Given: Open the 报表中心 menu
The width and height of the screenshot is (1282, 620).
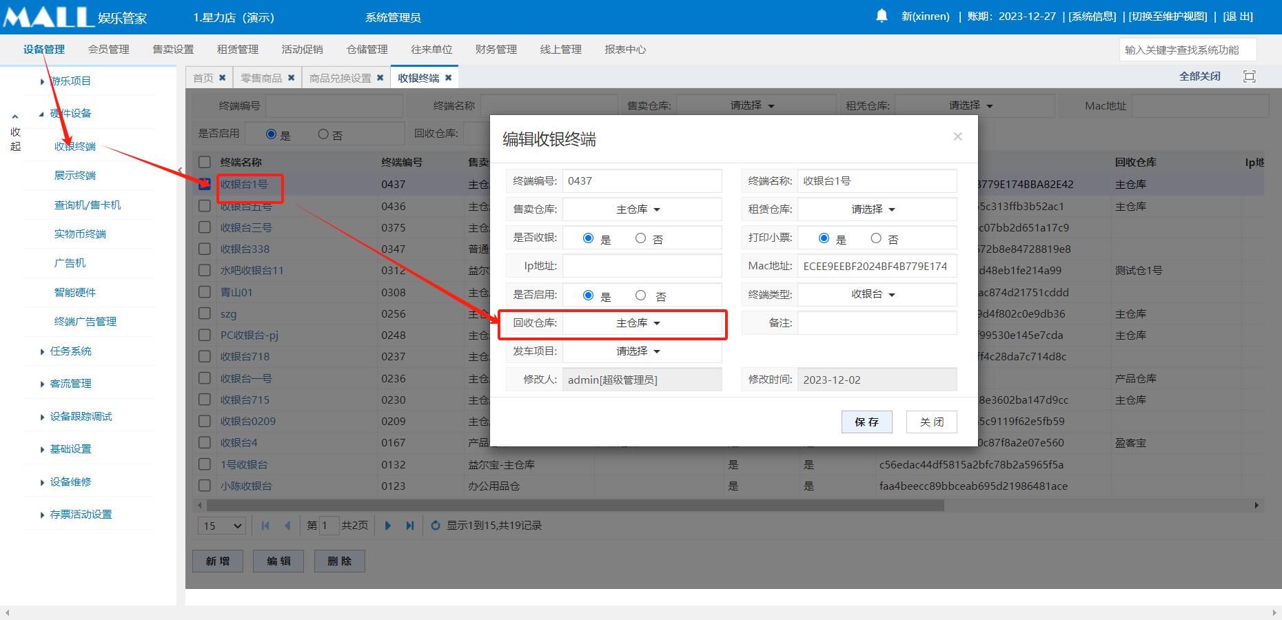Looking at the screenshot, I should (625, 50).
